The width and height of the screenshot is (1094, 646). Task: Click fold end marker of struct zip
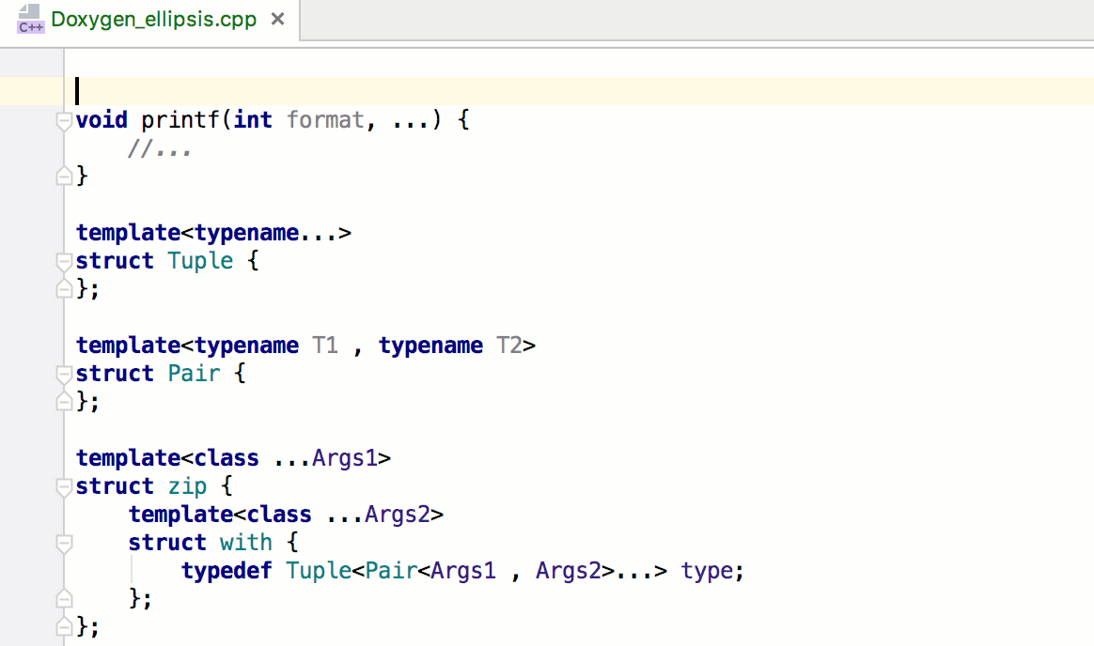click(x=64, y=626)
